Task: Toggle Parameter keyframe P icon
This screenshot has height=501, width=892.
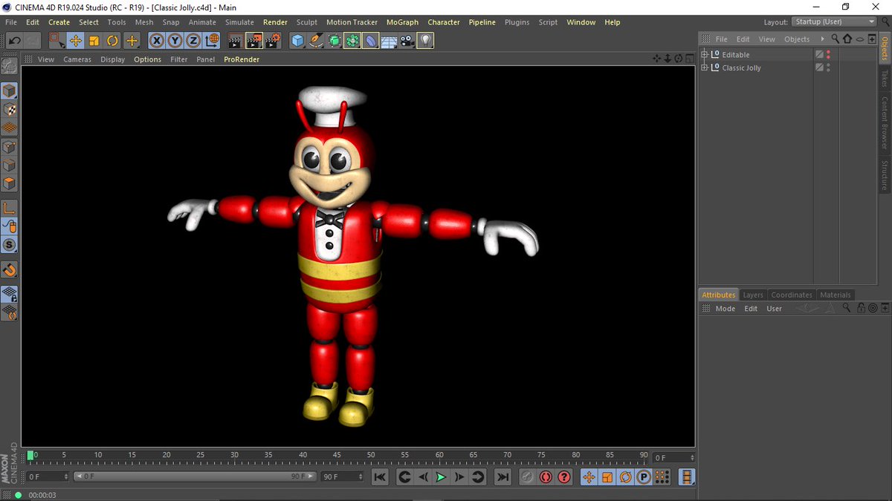Action: (644, 477)
